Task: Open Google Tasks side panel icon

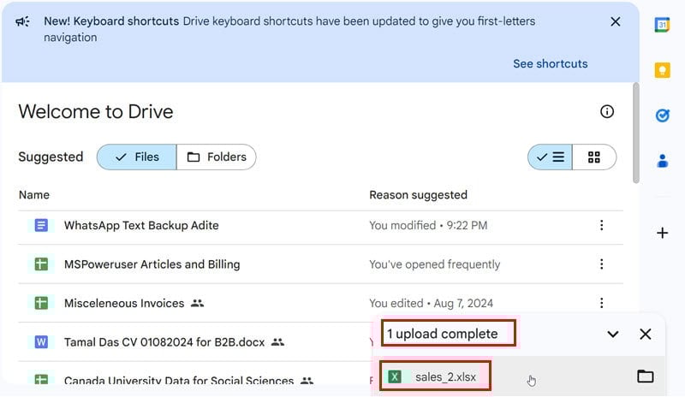Action: pyautogui.click(x=662, y=116)
